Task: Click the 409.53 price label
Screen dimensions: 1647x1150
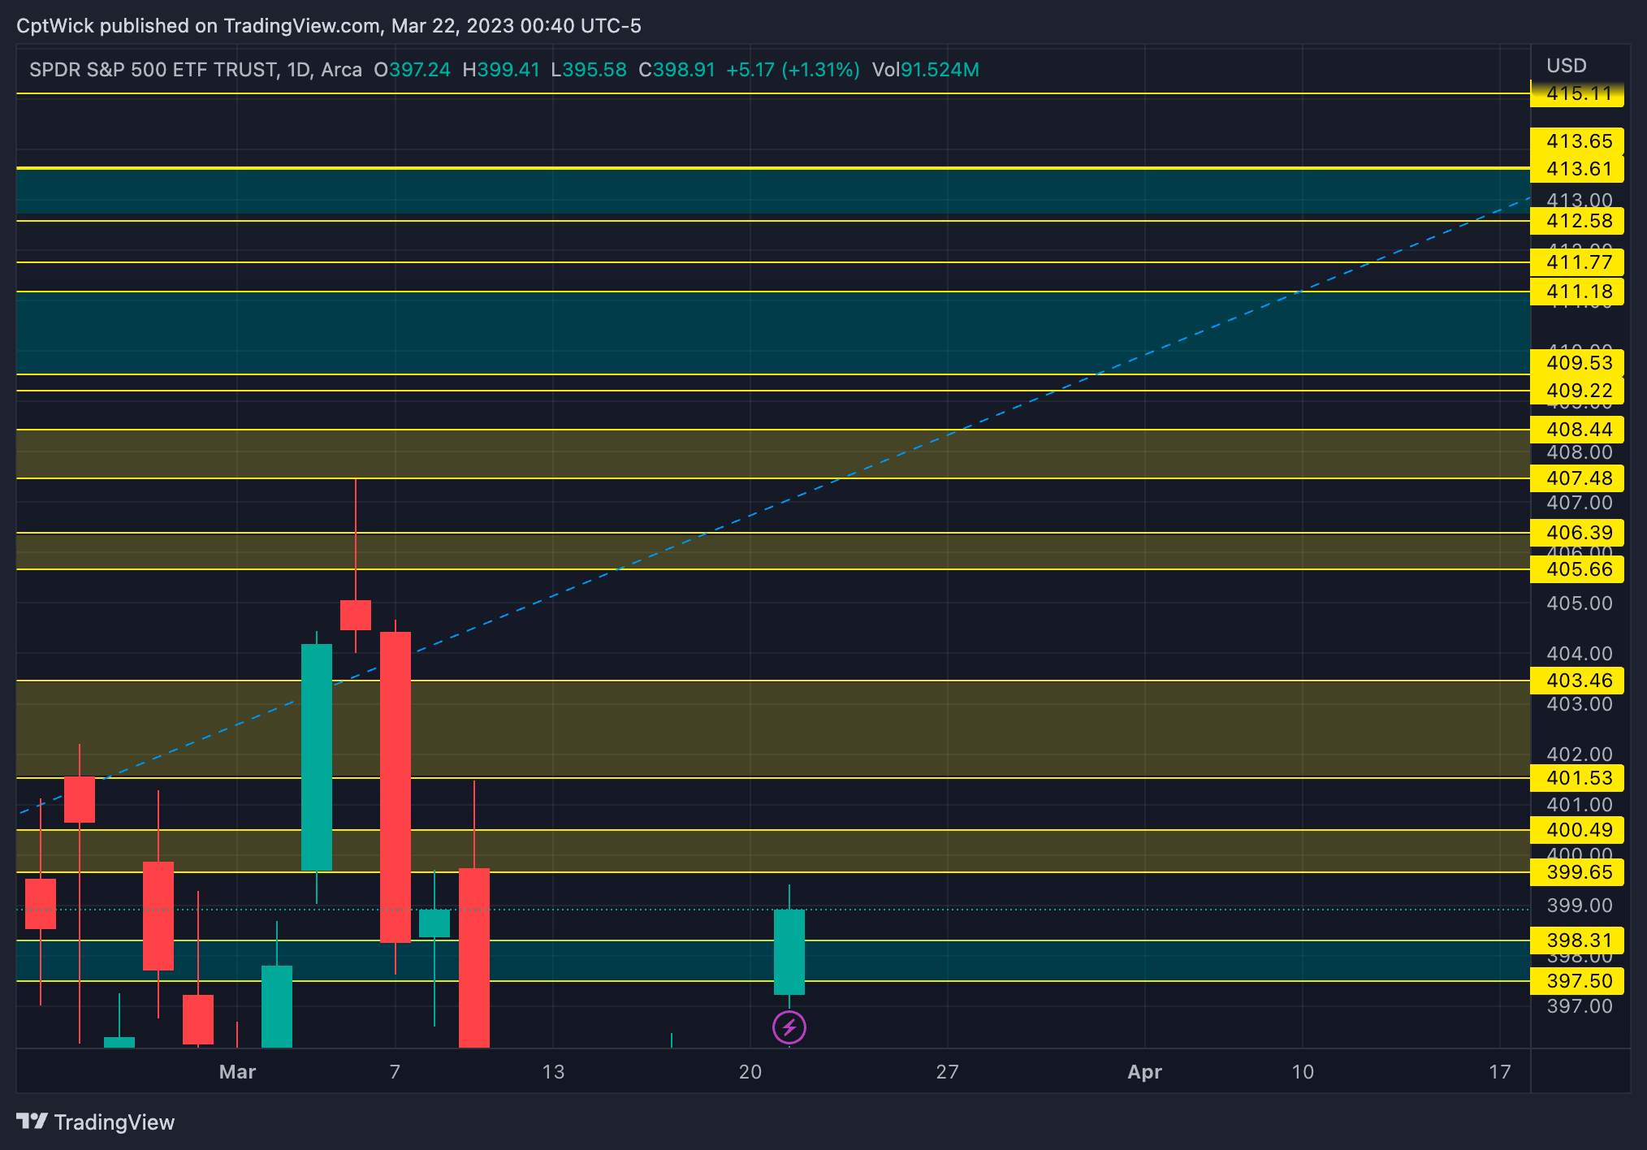Action: pos(1577,363)
